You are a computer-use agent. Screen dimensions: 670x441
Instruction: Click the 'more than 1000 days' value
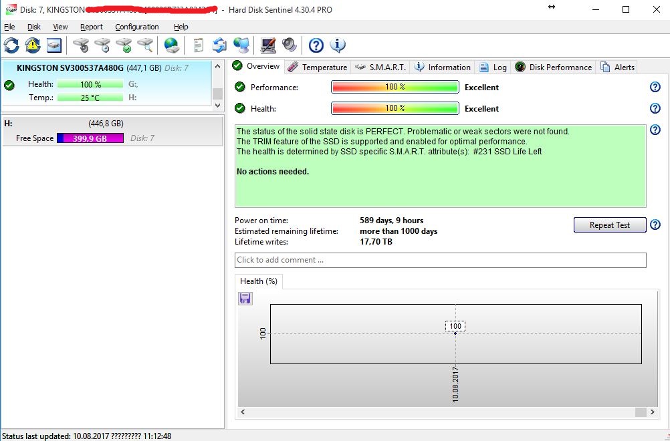399,231
